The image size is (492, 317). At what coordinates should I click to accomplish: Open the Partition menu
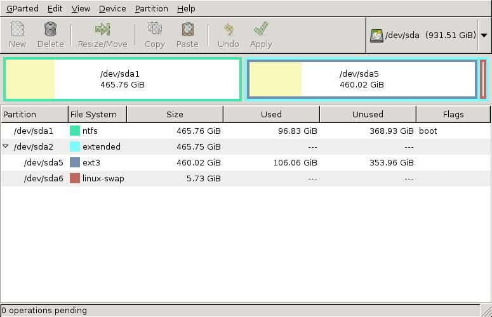point(152,8)
